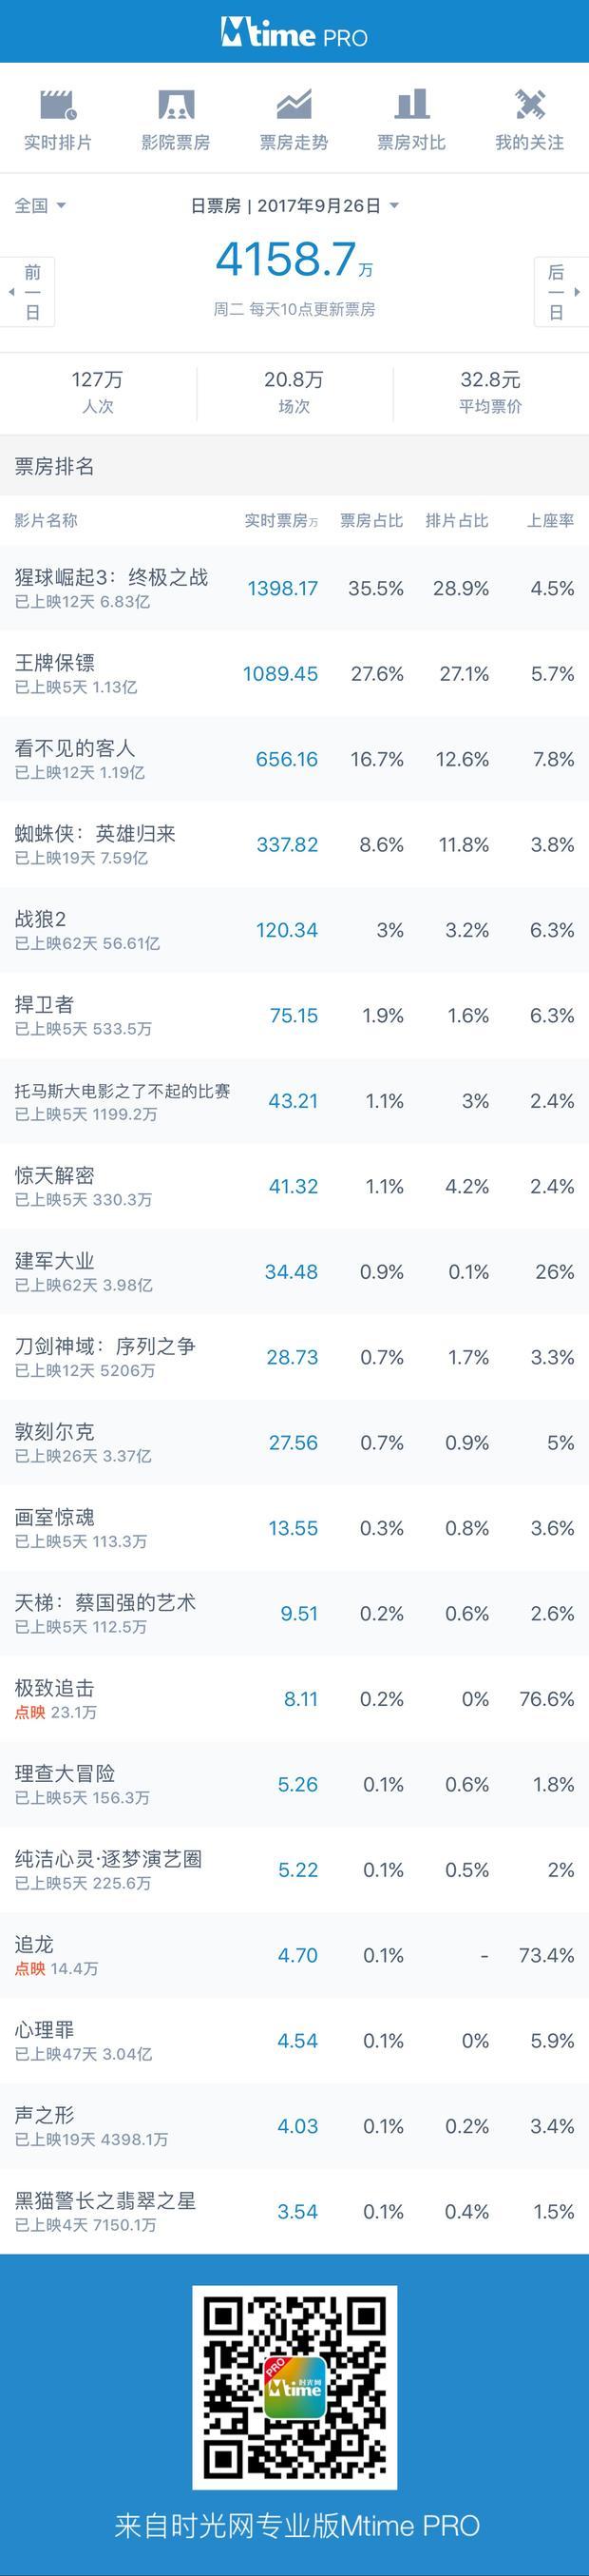Open the 影院票房 cinema seats icon
The image size is (589, 2576).
point(176,104)
